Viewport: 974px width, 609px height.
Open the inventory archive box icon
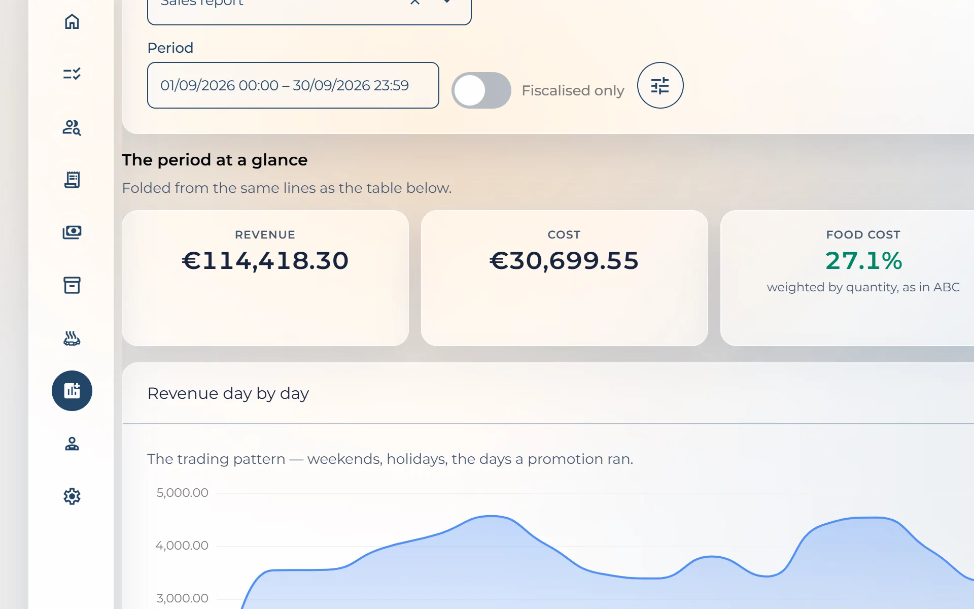pos(72,285)
